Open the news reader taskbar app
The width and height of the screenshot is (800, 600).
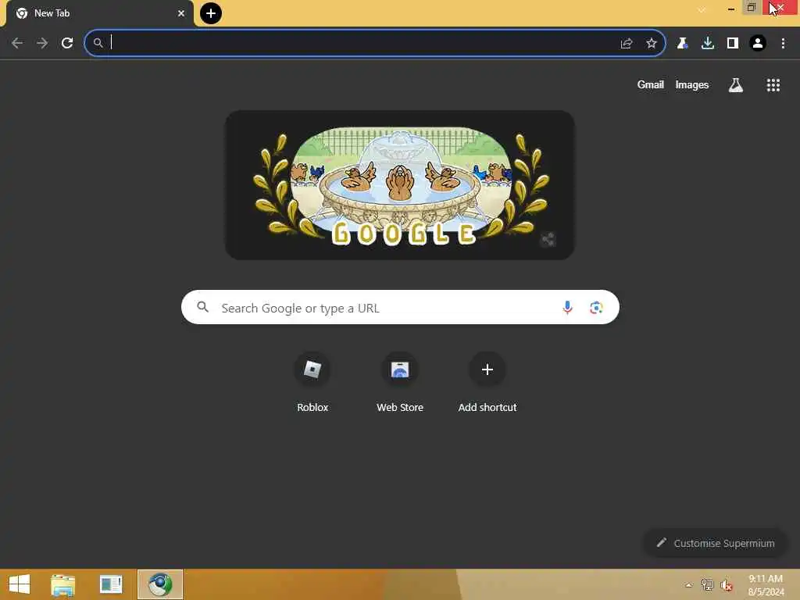[111, 584]
